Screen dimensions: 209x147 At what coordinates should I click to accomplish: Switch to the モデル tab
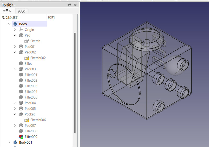pyautogui.click(x=7, y=11)
